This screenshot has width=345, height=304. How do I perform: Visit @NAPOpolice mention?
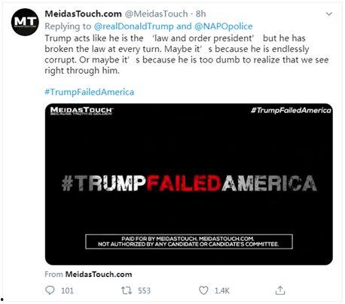coord(224,26)
